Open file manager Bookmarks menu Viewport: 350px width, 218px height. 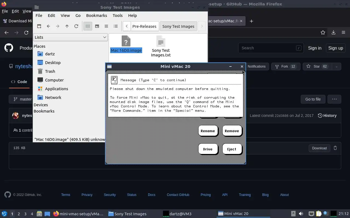point(97,16)
